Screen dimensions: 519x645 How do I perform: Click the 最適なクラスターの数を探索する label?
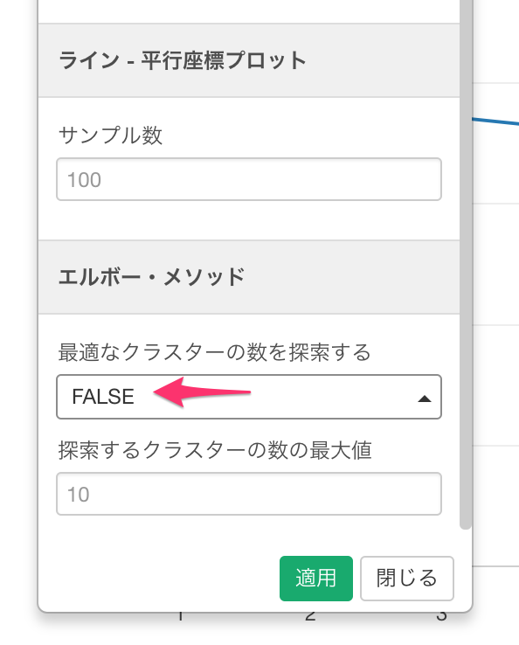[x=214, y=352]
